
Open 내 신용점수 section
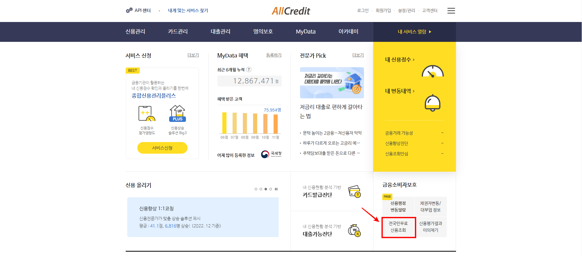[400, 60]
